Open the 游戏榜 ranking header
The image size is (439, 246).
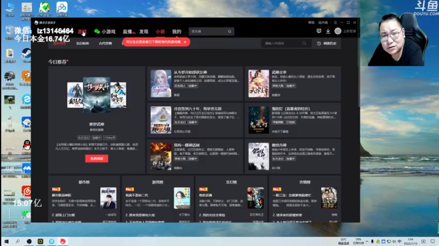click(157, 182)
